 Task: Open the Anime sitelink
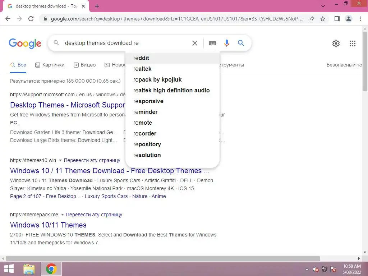tap(158, 197)
